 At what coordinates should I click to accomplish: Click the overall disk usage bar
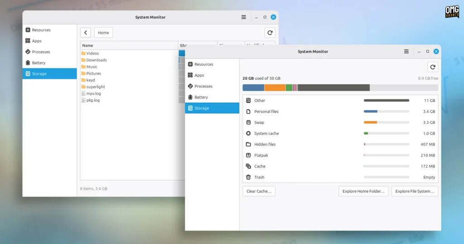340,88
